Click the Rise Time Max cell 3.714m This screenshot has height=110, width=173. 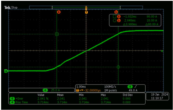tap(106, 103)
